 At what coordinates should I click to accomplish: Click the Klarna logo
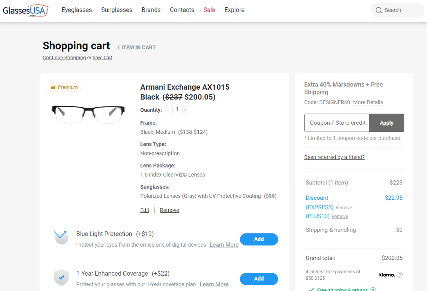click(387, 275)
